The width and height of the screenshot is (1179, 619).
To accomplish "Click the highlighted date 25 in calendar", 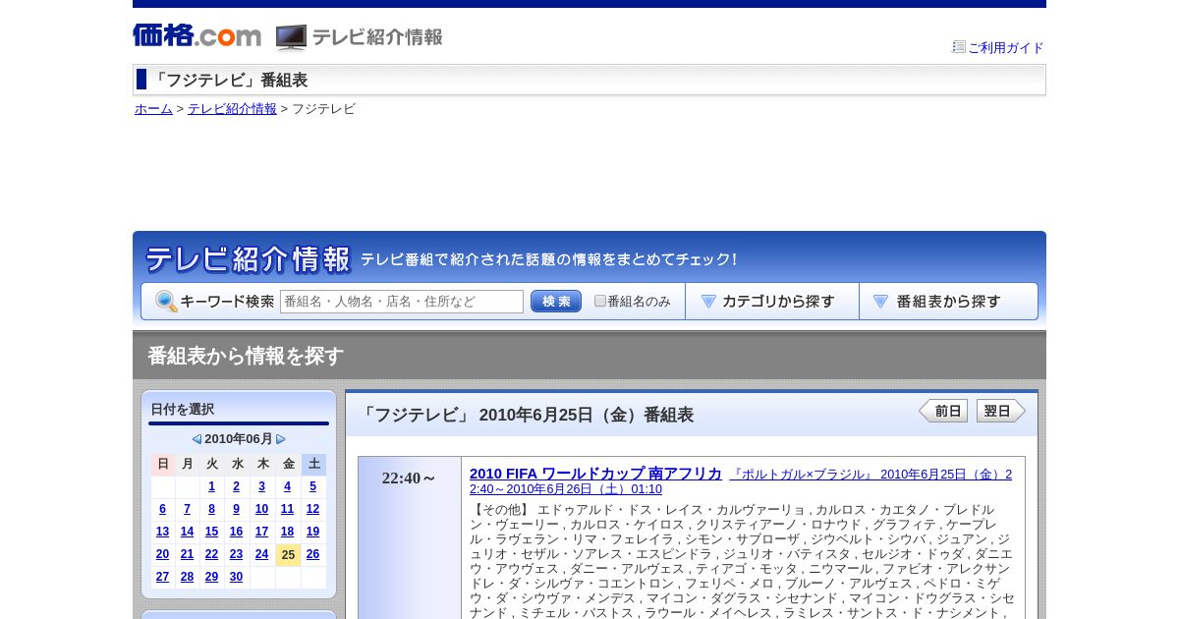I will 288,555.
